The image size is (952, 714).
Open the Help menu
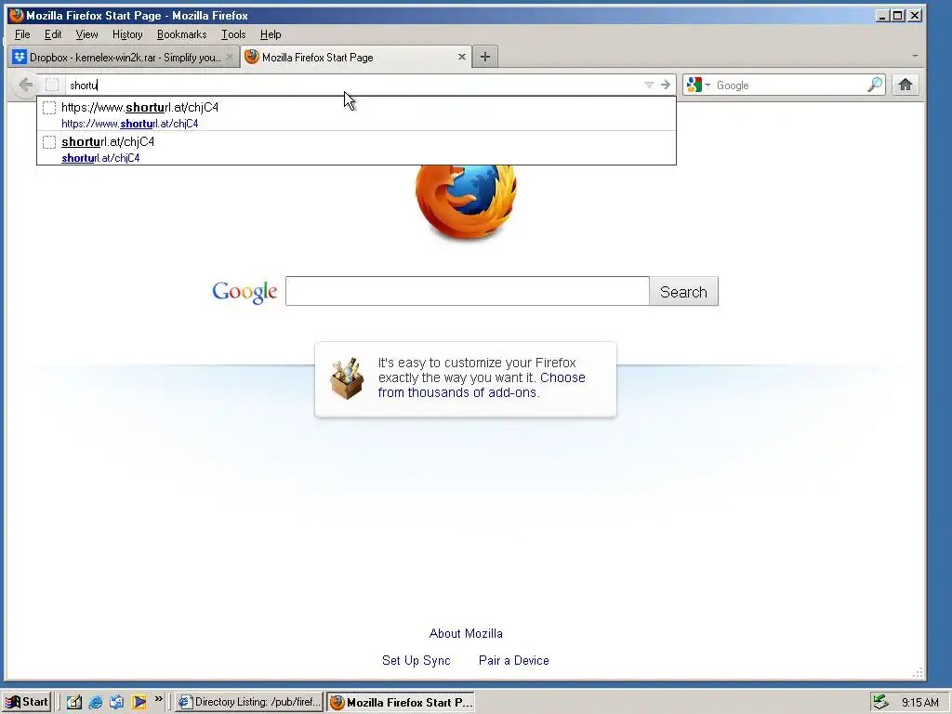coord(271,34)
